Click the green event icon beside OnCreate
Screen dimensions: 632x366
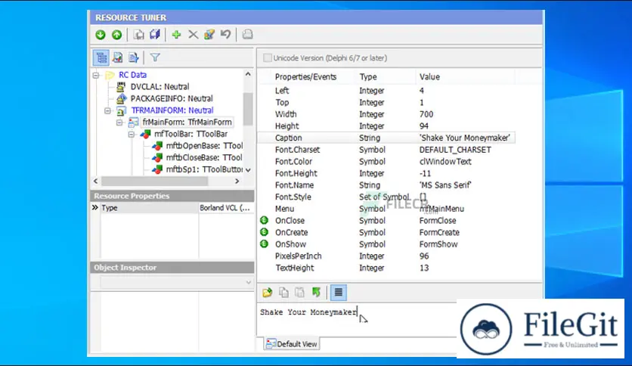(x=264, y=232)
